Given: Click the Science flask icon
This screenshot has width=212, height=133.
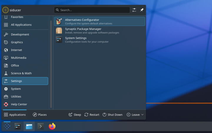Looking at the screenshot, I should (x=6, y=73).
